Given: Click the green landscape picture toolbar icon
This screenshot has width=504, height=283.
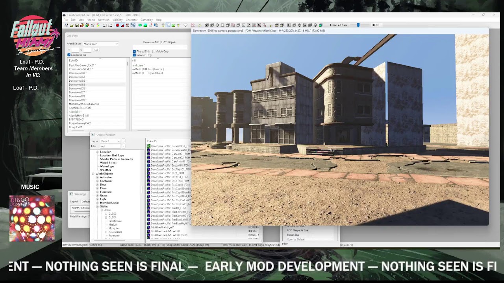Looking at the screenshot, I should (x=145, y=25).
